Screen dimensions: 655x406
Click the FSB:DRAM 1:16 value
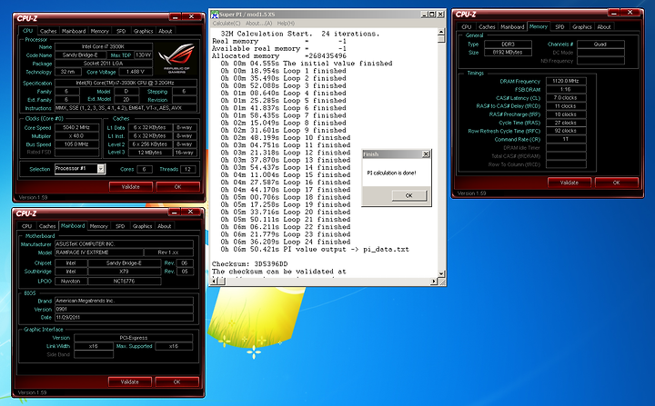point(566,89)
